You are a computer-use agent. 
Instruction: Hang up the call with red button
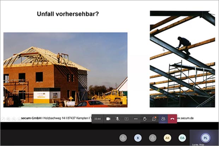(172, 119)
